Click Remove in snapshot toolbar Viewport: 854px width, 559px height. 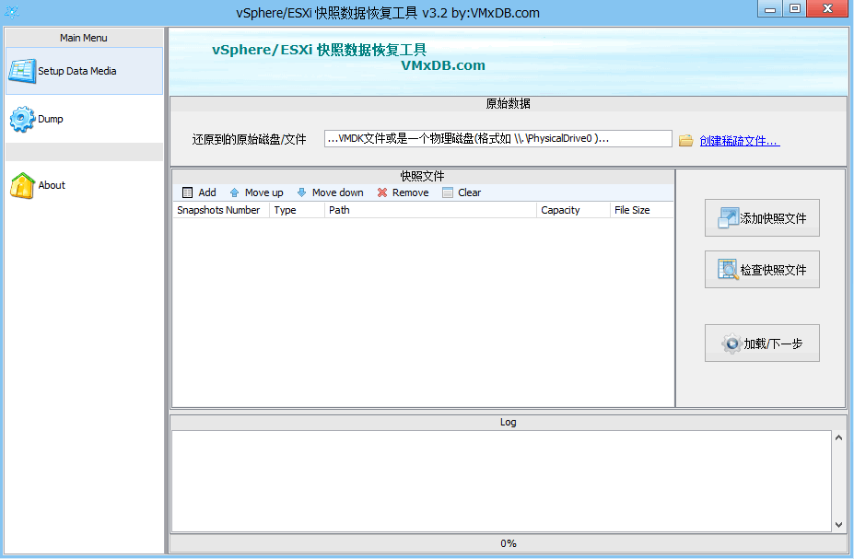click(x=403, y=192)
